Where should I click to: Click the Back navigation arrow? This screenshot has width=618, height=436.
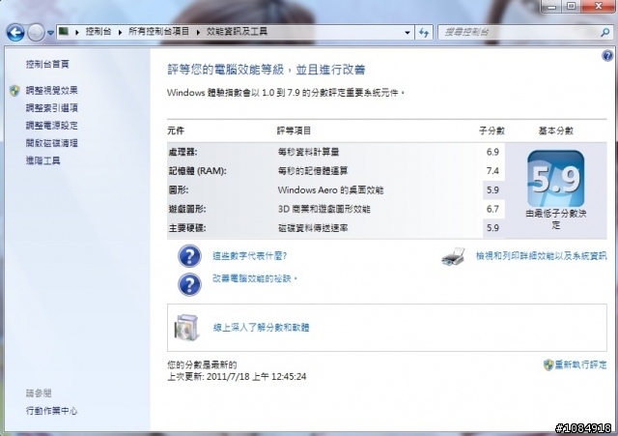click(x=15, y=32)
